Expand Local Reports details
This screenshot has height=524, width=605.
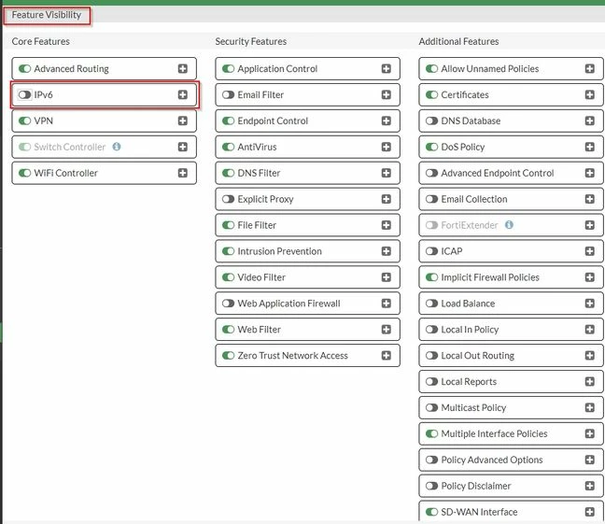589,381
